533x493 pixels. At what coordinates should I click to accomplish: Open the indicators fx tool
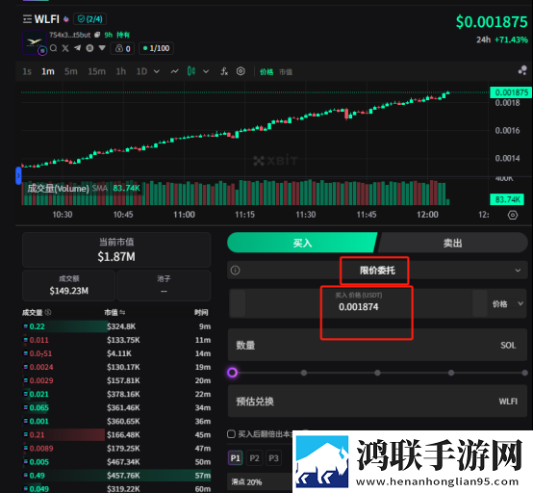(224, 71)
